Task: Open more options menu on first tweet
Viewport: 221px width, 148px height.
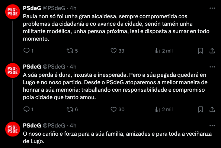Action: pyautogui.click(x=212, y=8)
